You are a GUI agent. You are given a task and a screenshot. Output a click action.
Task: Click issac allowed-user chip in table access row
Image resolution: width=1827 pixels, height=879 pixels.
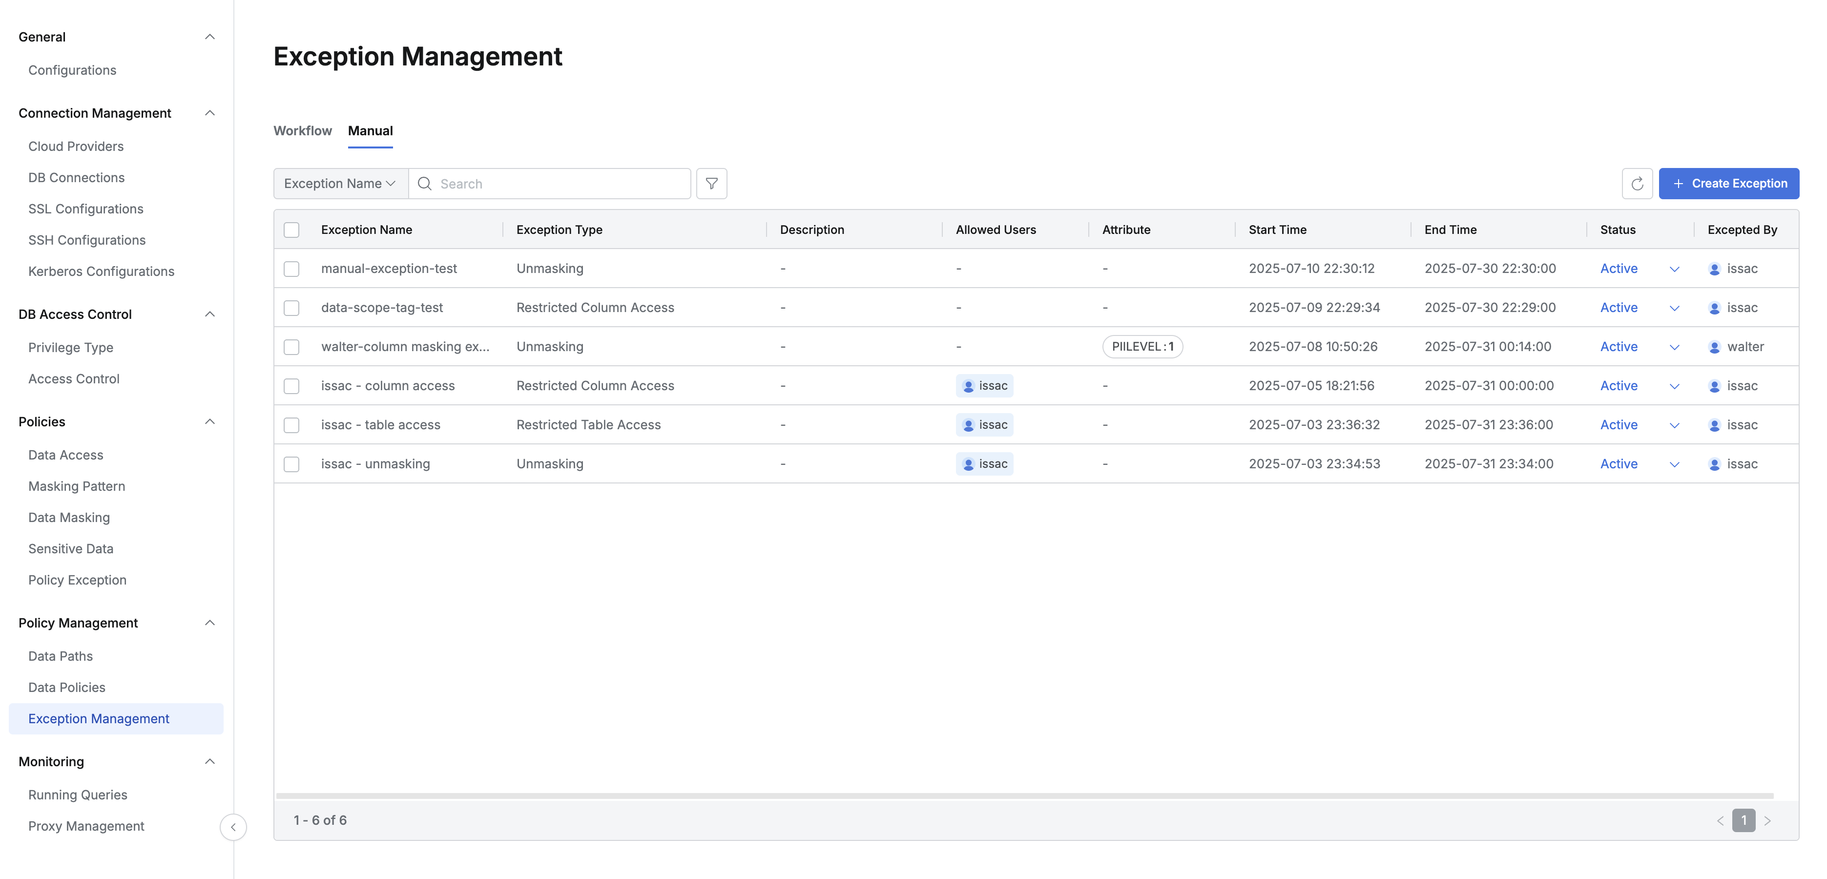[984, 425]
